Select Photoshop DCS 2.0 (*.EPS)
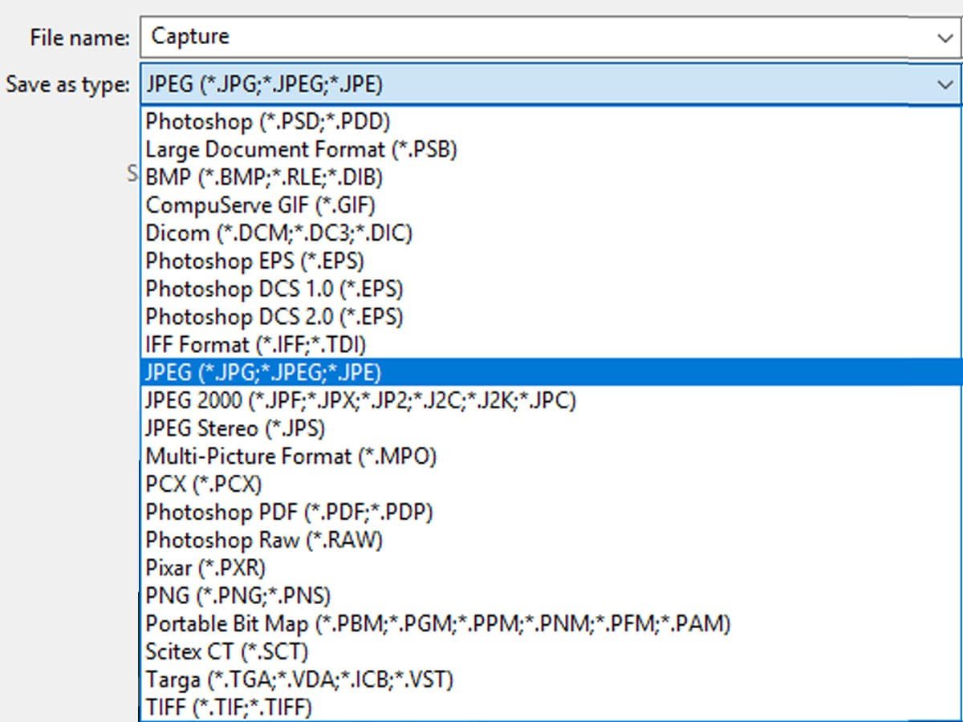 tap(550, 316)
